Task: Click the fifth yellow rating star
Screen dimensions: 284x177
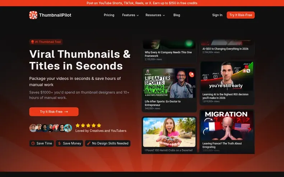Action: point(99,125)
